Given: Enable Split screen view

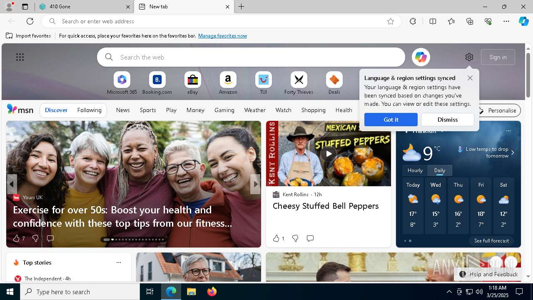Looking at the screenshot, I should (433, 21).
